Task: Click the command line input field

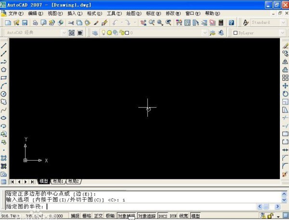Action: pyautogui.click(x=144, y=206)
